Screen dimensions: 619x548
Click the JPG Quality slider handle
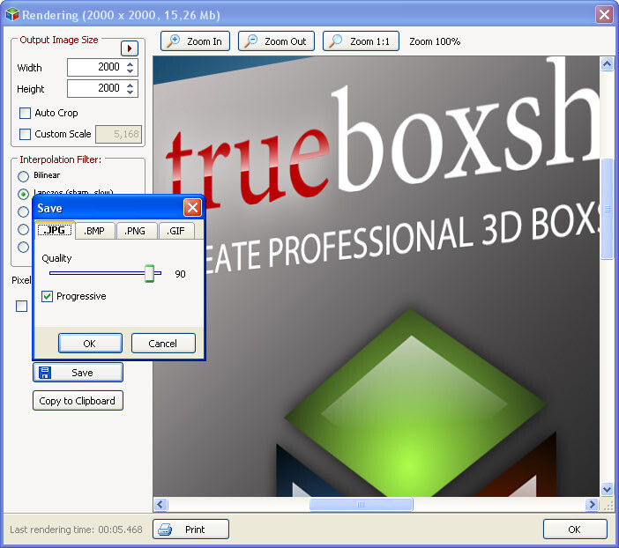tap(149, 273)
